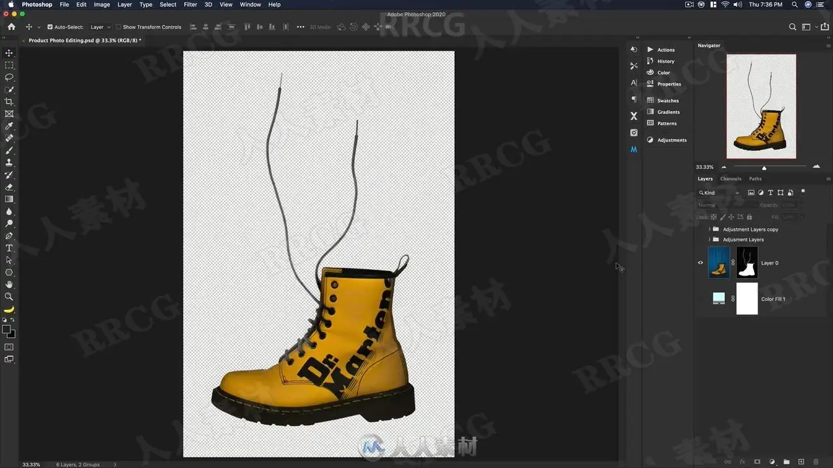Image resolution: width=833 pixels, height=468 pixels.
Task: Select the Horizontal Type tool
Action: (9, 248)
